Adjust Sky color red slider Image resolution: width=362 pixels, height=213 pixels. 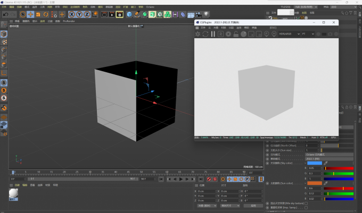click(x=339, y=168)
